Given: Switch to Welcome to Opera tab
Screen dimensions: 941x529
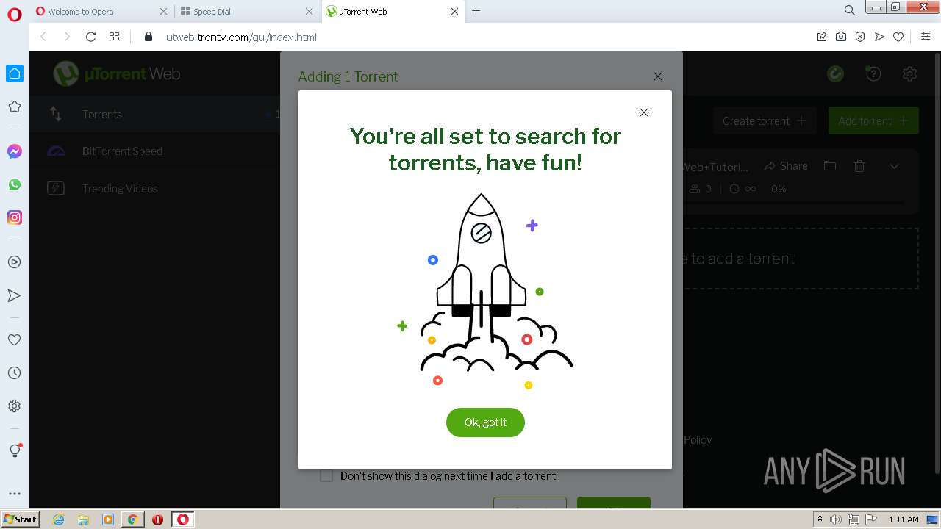Looking at the screenshot, I should pyautogui.click(x=101, y=12).
